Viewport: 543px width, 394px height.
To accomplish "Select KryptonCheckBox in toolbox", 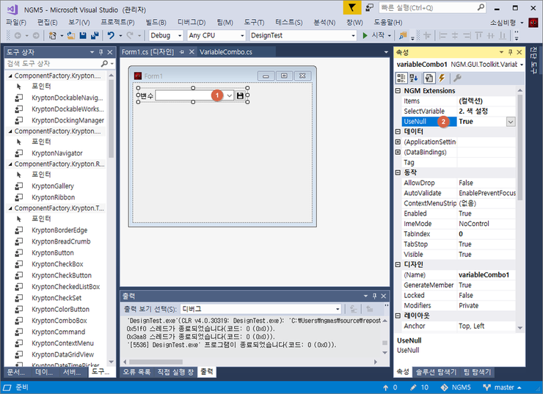I will click(x=57, y=264).
